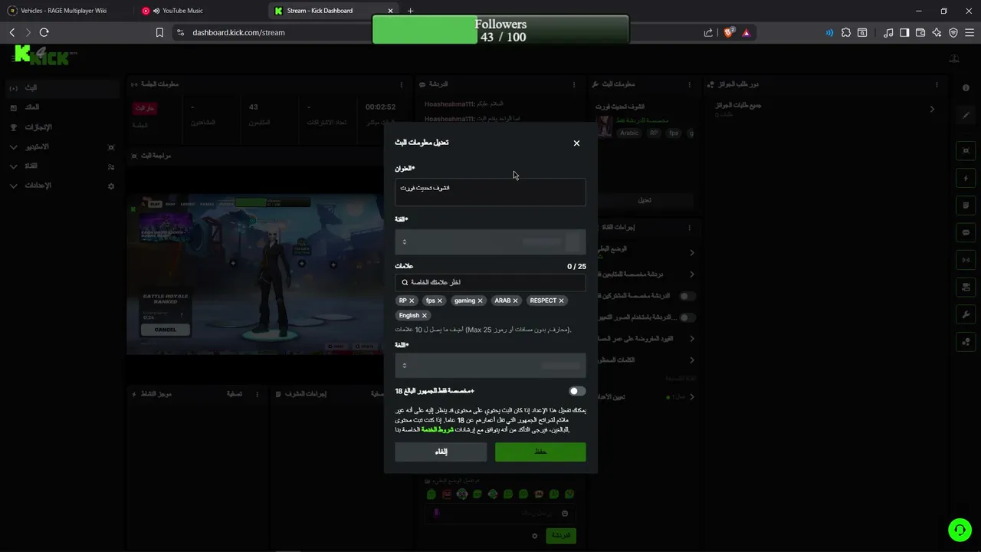Open the browser hamburger main menu
Image resolution: width=981 pixels, height=552 pixels.
tap(970, 32)
